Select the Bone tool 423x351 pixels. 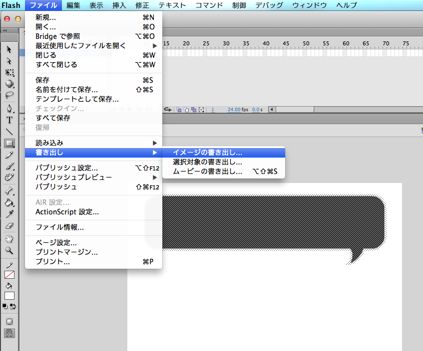click(x=9, y=191)
